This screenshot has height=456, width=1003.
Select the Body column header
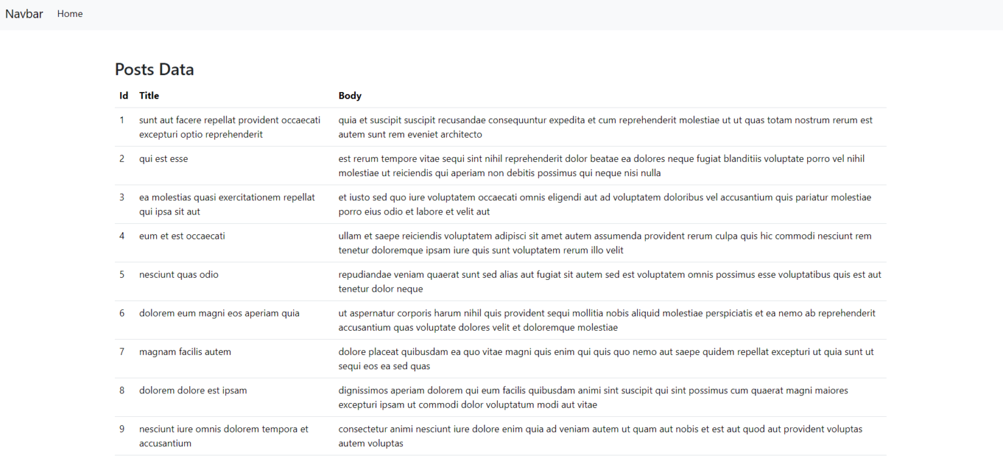click(x=350, y=96)
